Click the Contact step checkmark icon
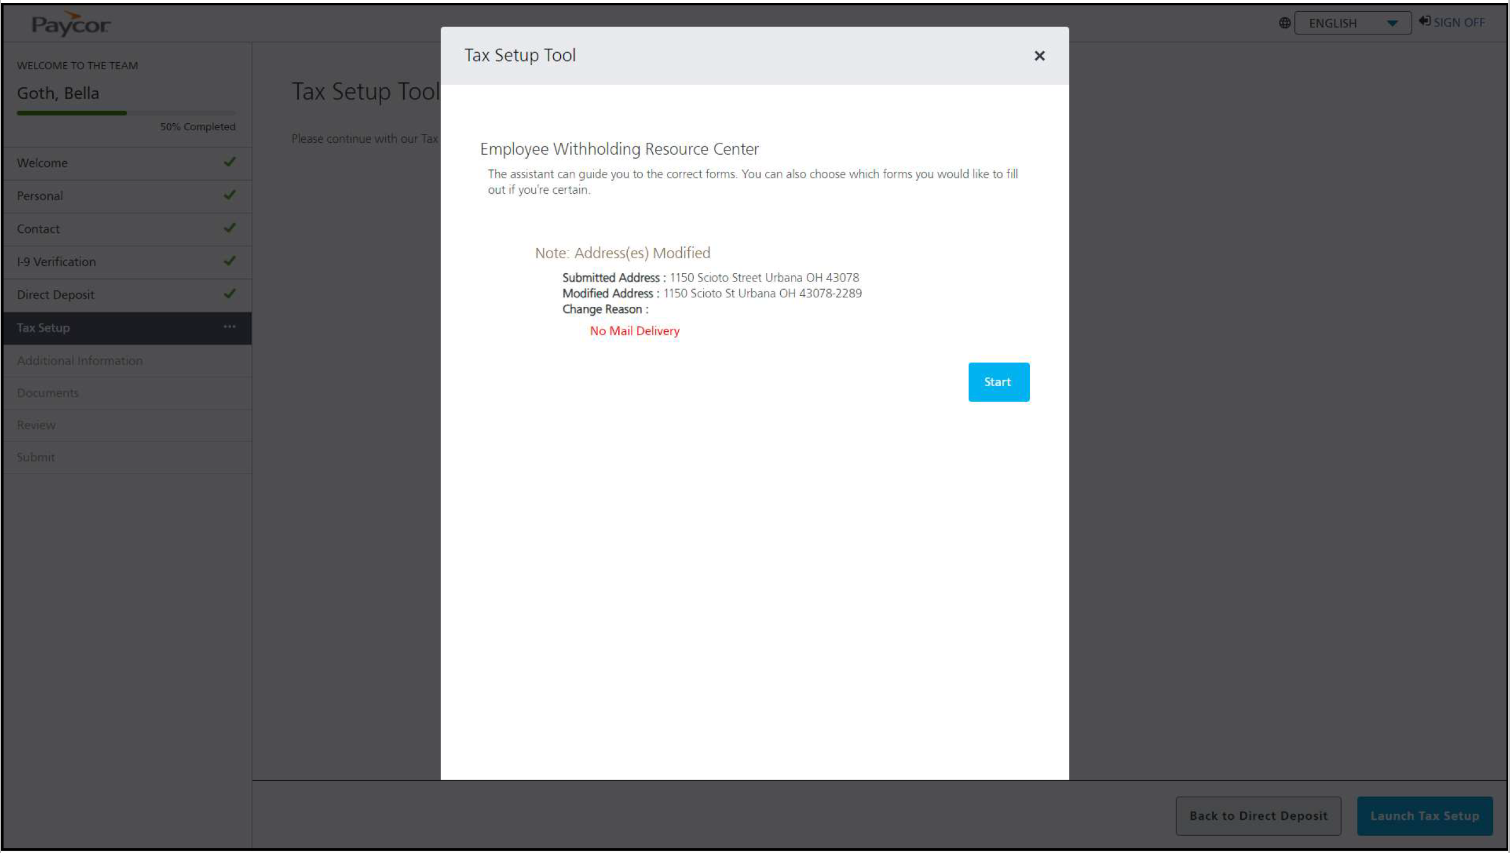 pos(229,228)
